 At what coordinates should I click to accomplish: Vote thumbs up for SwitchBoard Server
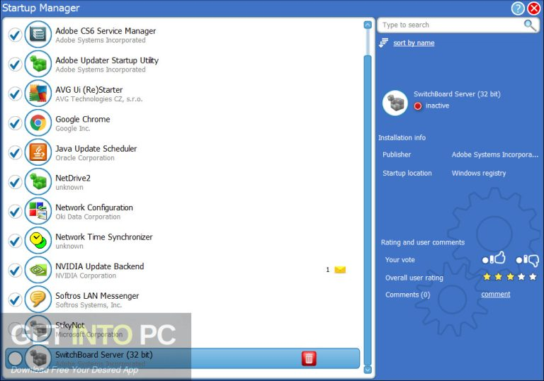click(493, 258)
